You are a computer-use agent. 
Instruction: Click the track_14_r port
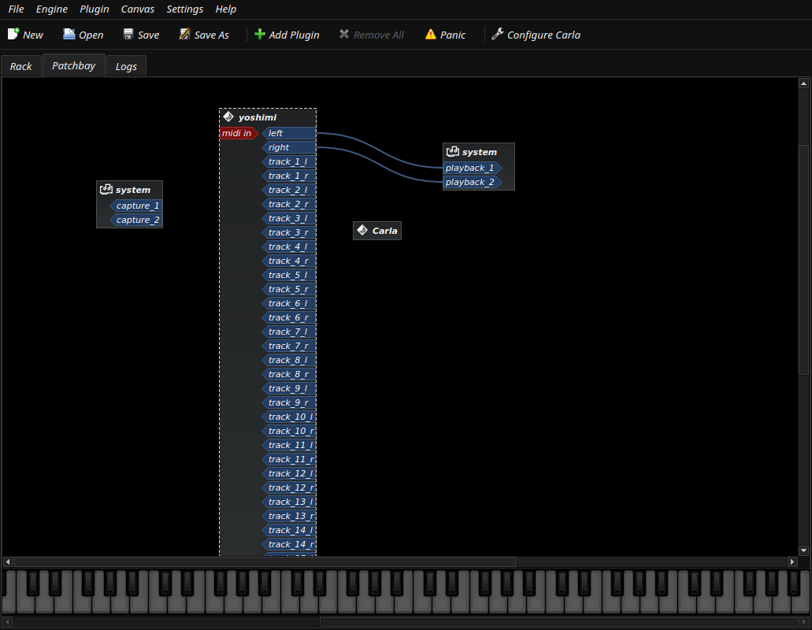tap(289, 545)
